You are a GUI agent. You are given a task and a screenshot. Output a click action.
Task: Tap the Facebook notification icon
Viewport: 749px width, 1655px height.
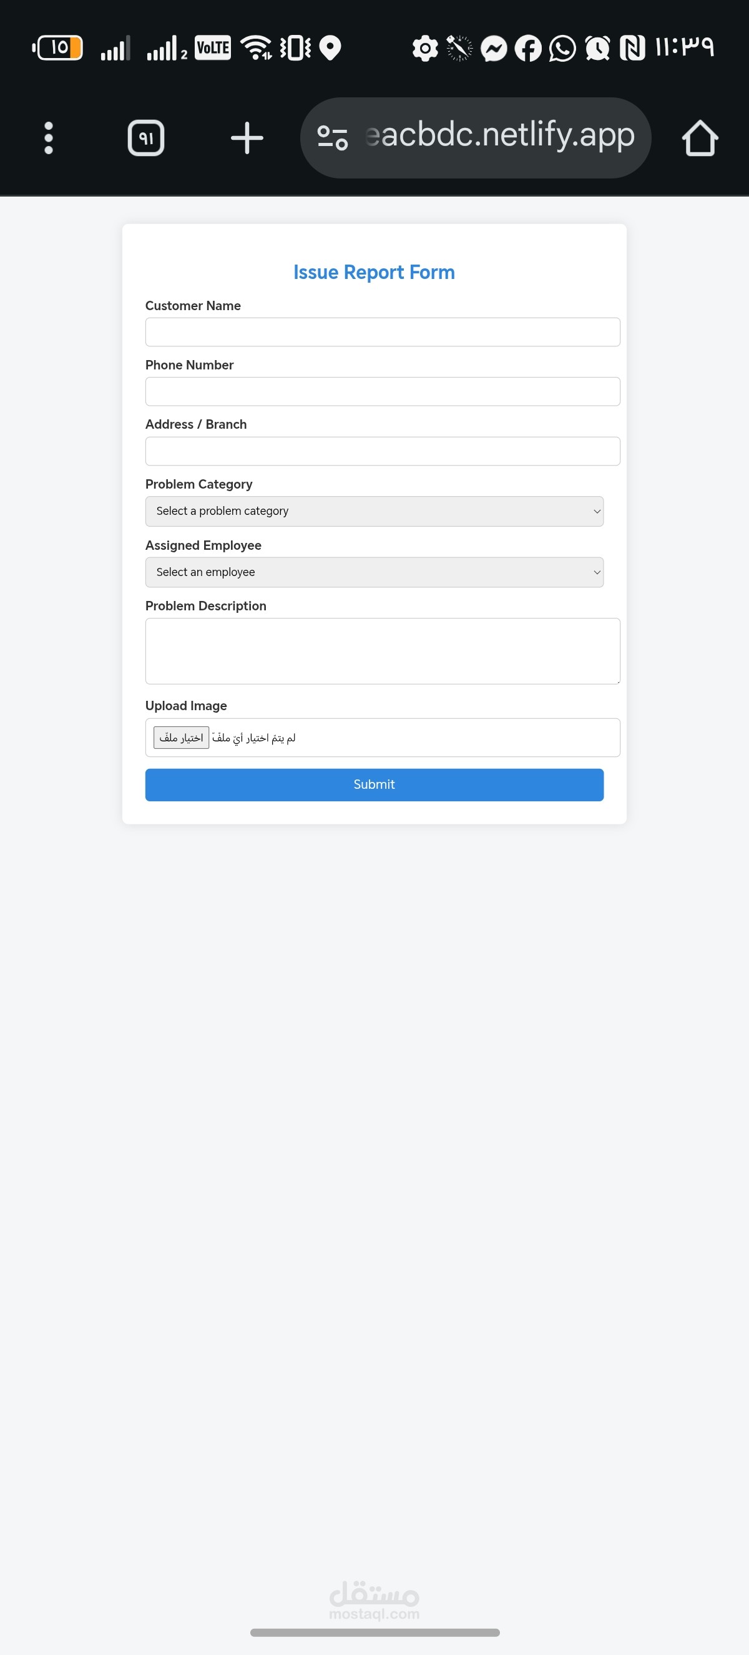pyautogui.click(x=528, y=48)
